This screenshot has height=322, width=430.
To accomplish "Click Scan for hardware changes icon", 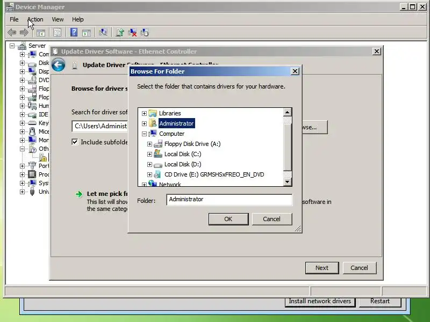I will [x=103, y=33].
